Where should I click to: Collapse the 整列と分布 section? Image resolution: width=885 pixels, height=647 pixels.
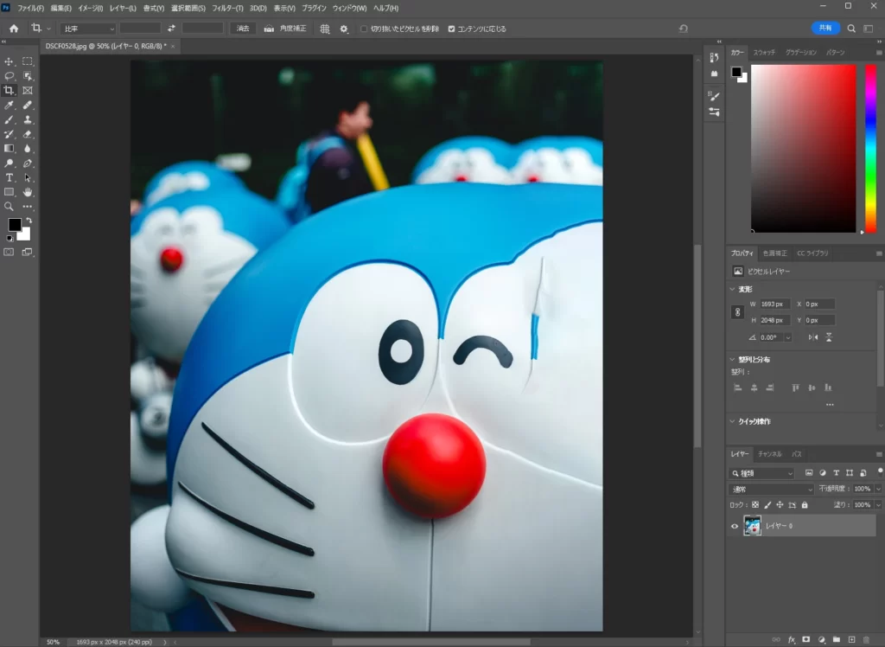click(733, 359)
